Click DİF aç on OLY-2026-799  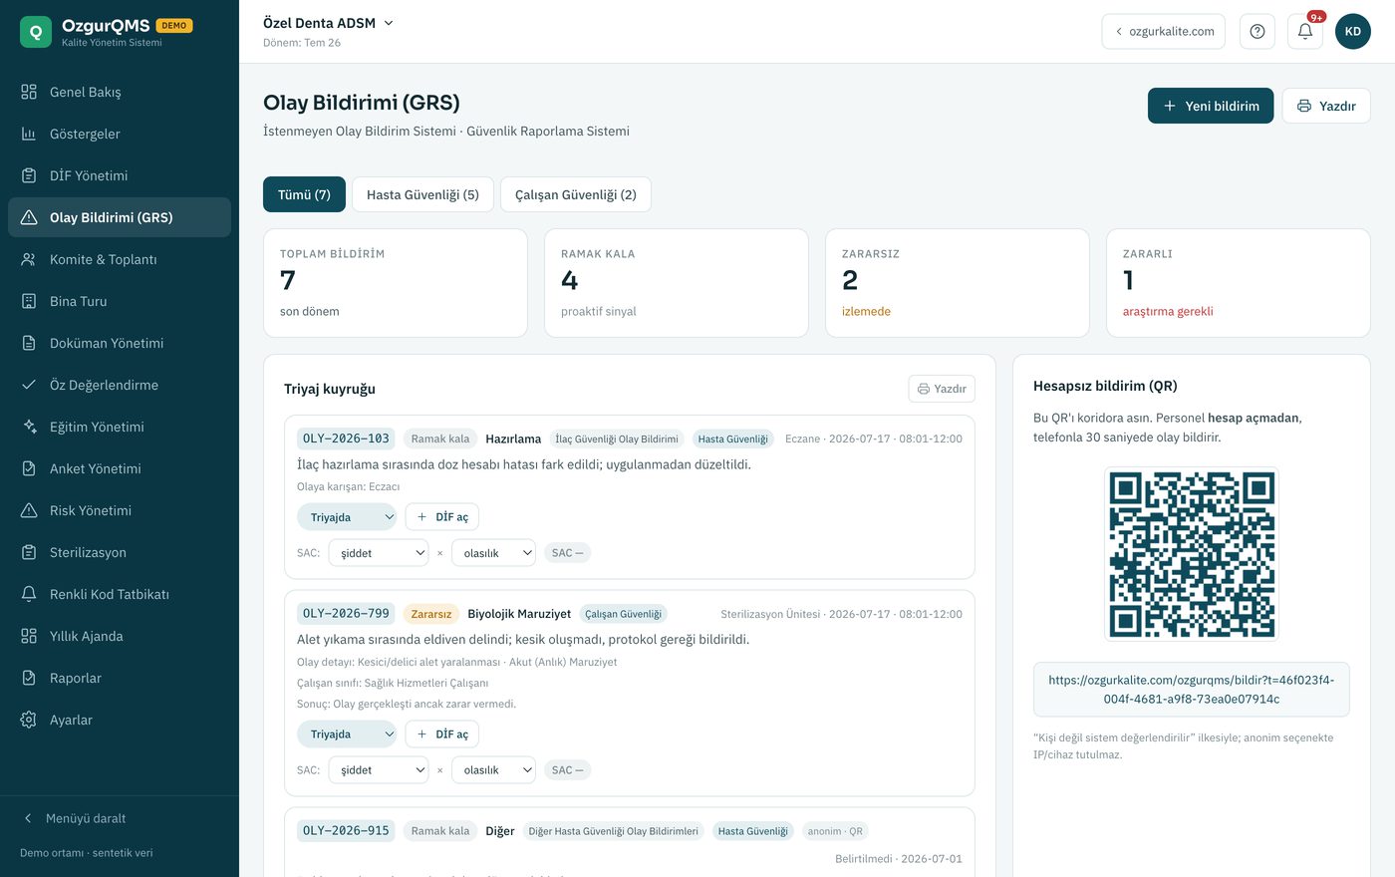[x=442, y=734]
